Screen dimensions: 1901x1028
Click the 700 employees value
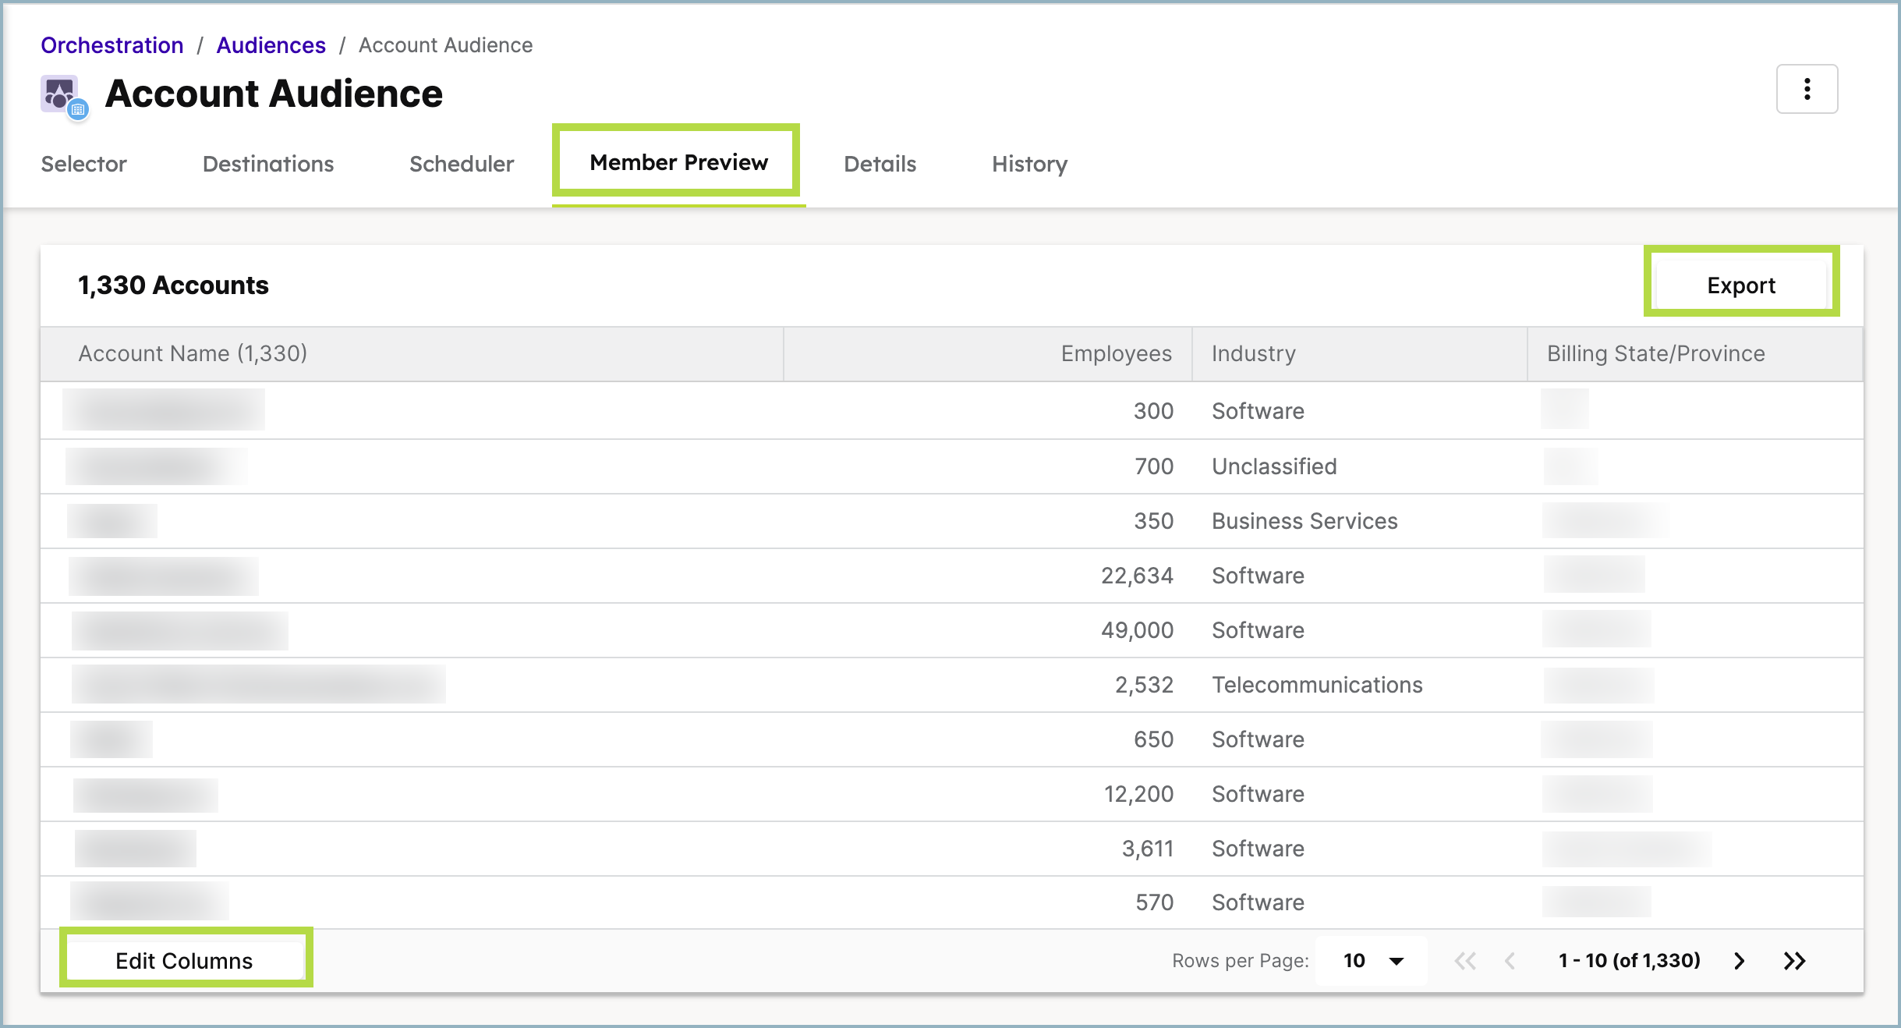pyautogui.click(x=1154, y=466)
